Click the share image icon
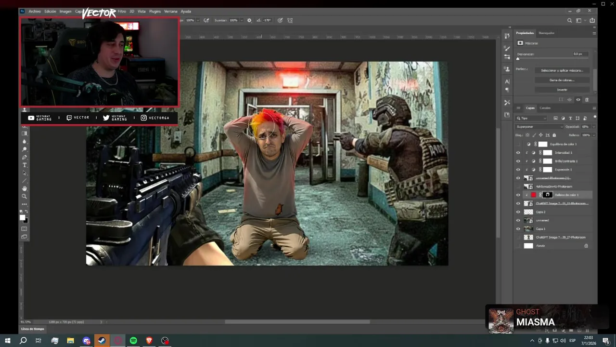 (x=592, y=20)
